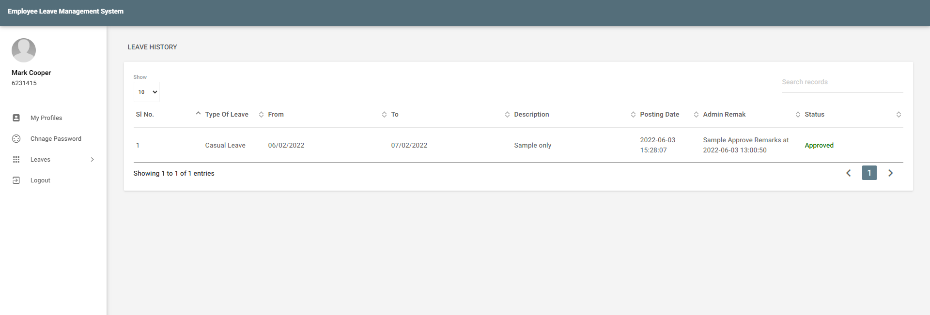Open the Show entries dropdown

tap(147, 92)
